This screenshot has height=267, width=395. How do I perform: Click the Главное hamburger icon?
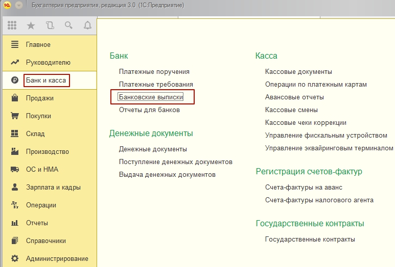pyautogui.click(x=15, y=44)
